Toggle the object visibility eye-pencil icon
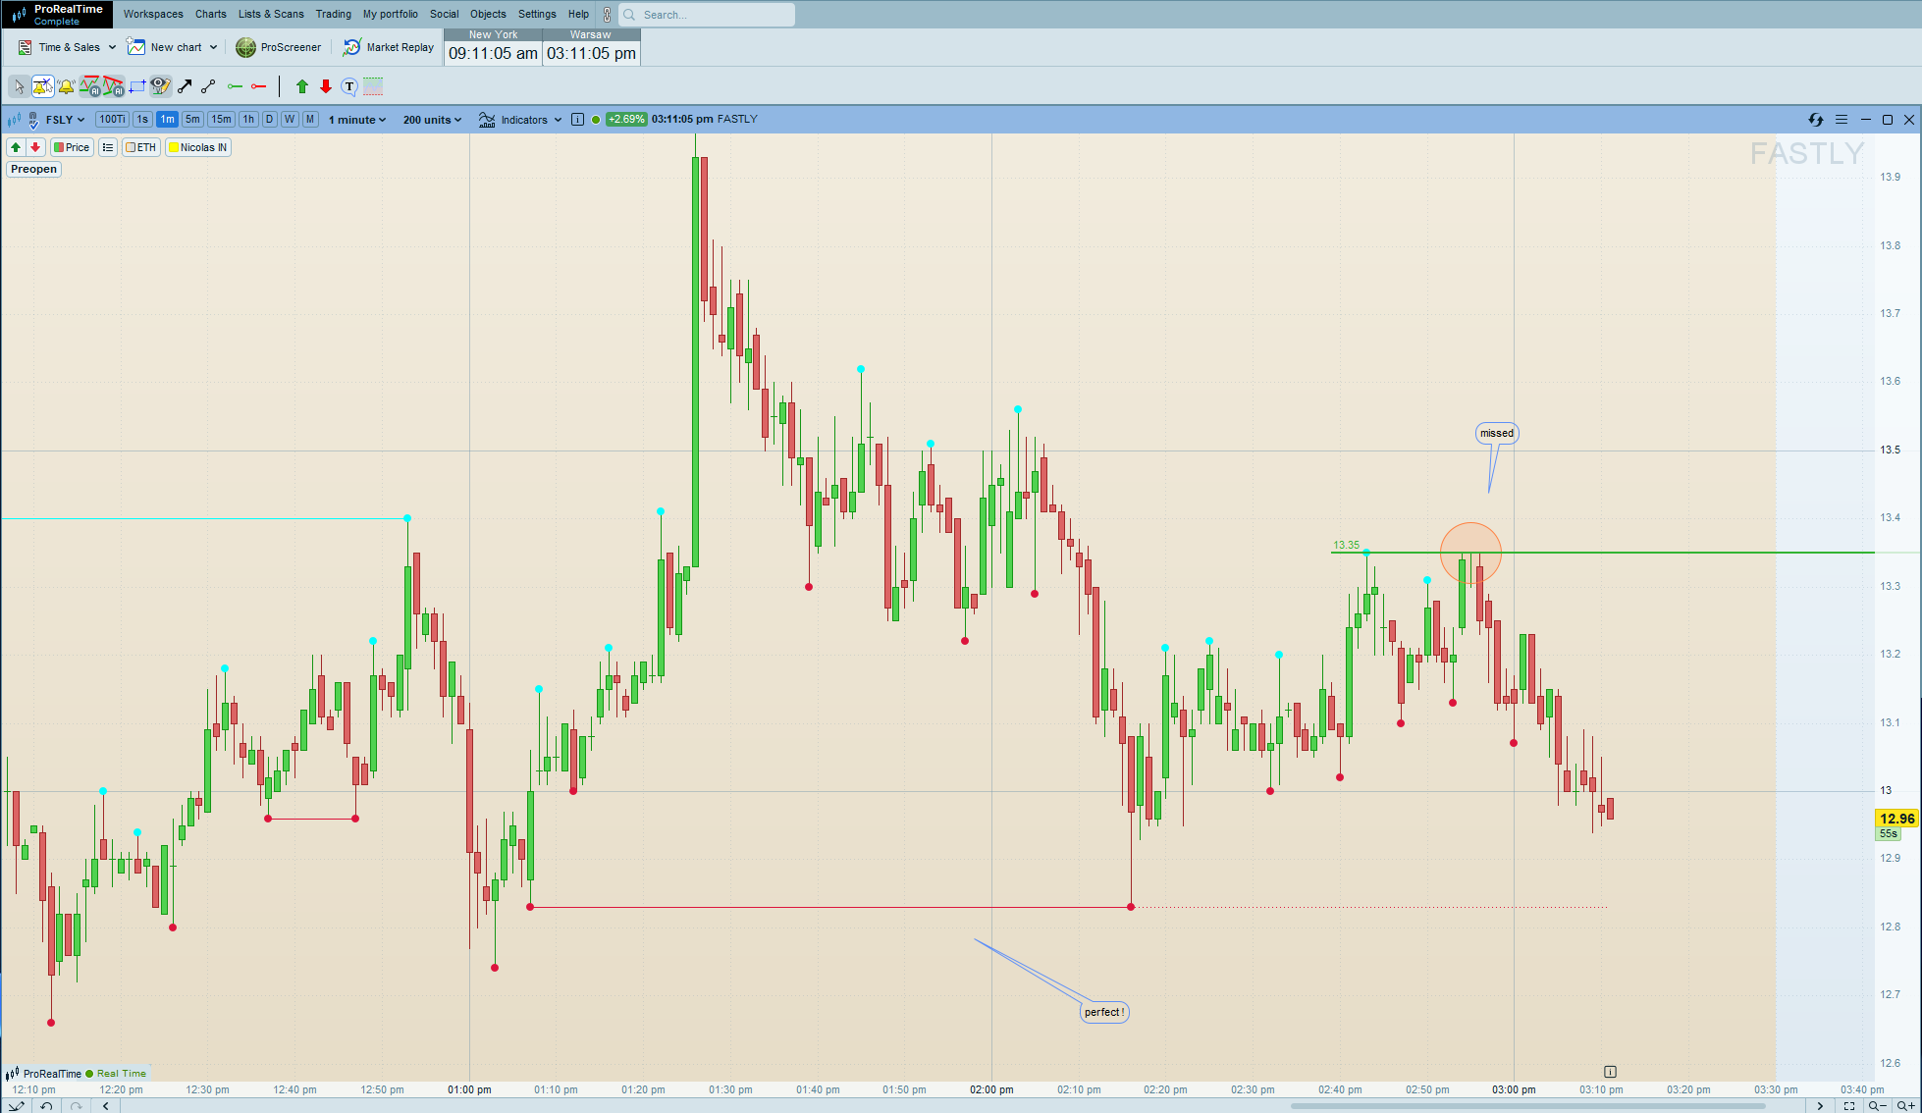Image resolution: width=1922 pixels, height=1113 pixels. tap(160, 87)
